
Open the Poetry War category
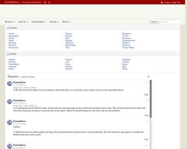(x=124, y=67)
